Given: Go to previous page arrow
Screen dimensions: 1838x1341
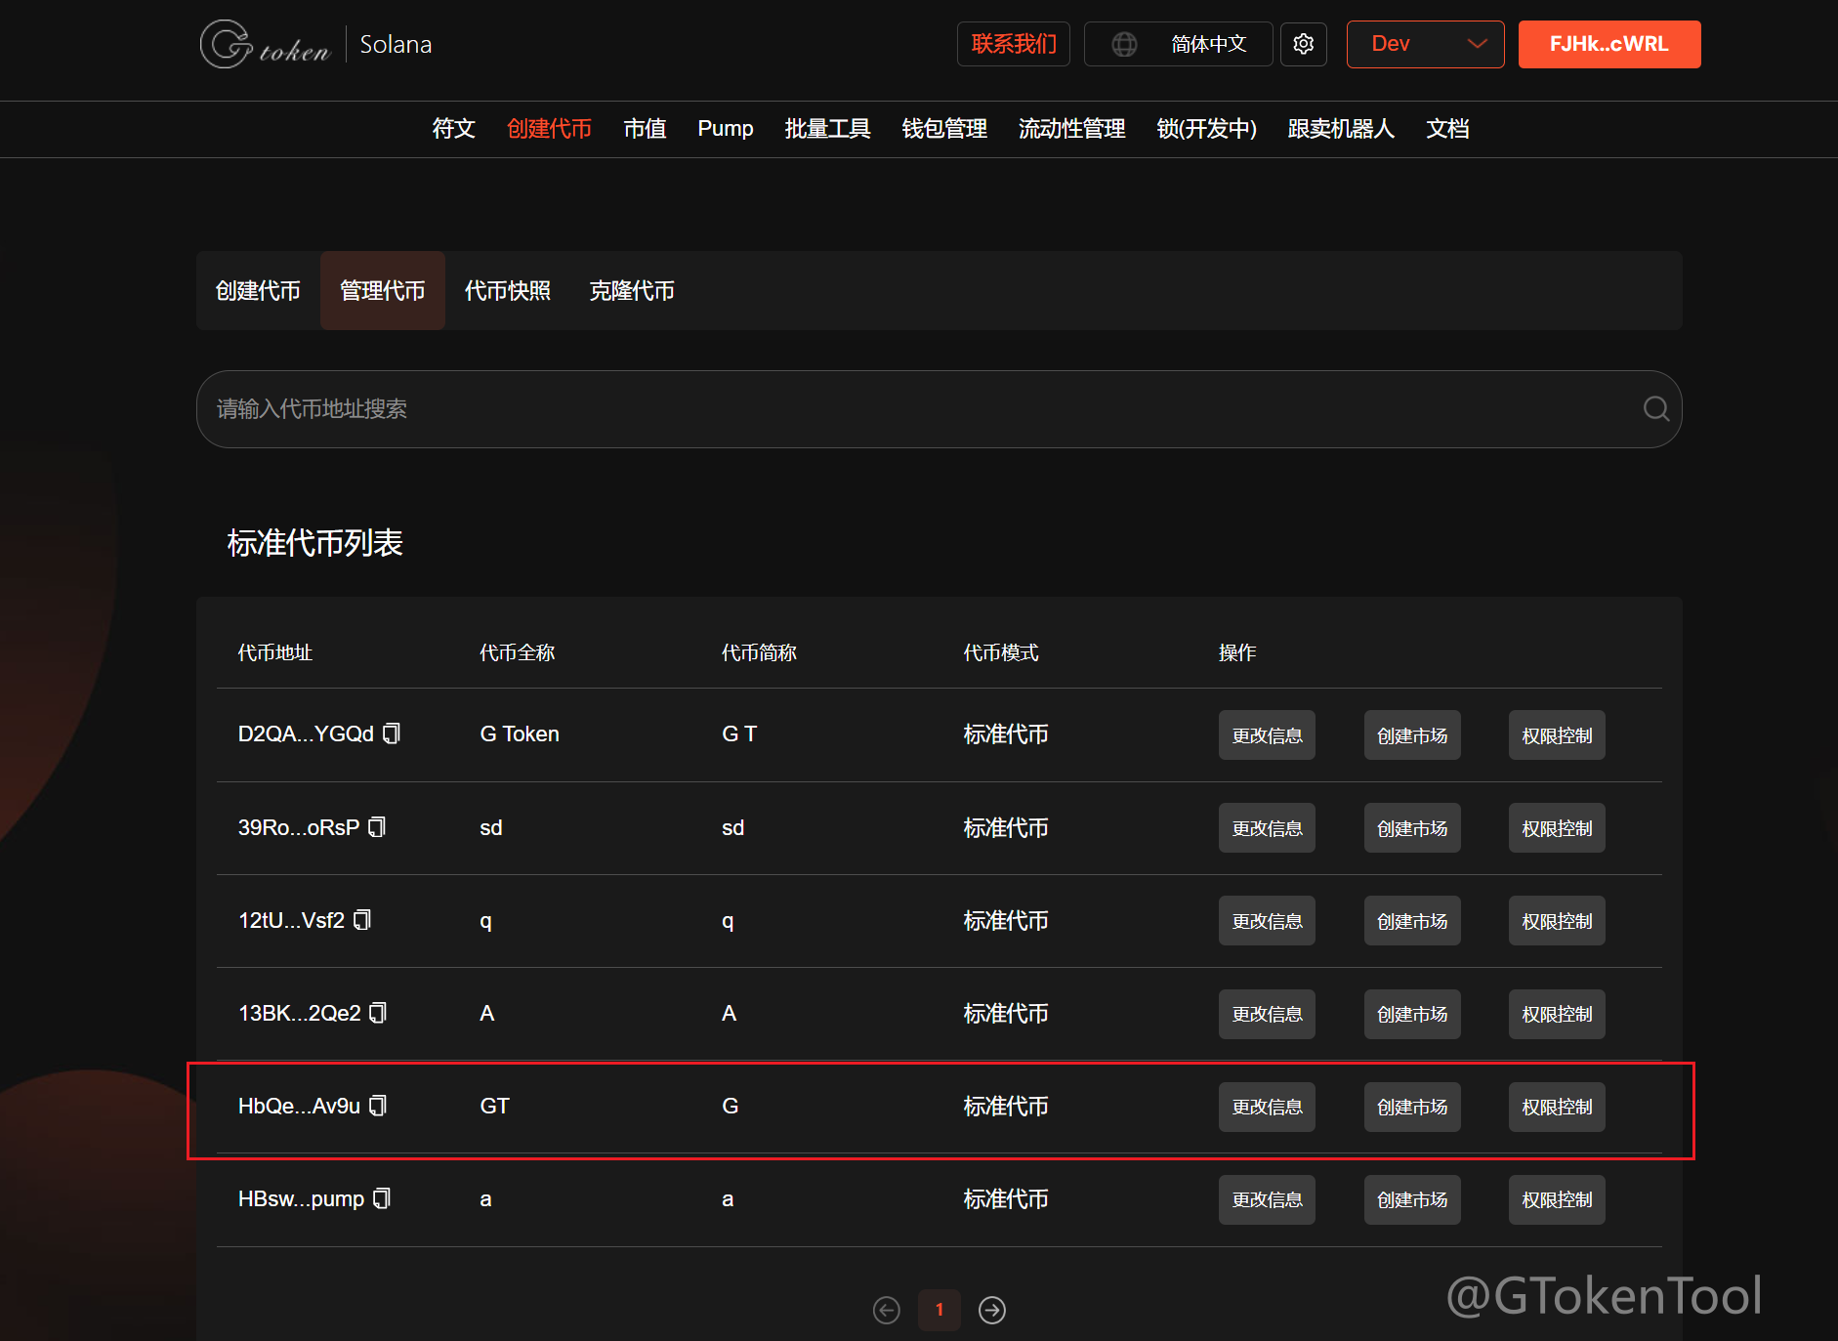Looking at the screenshot, I should [x=887, y=1310].
